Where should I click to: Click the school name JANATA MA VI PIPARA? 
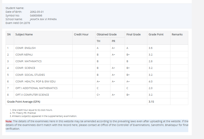(43, 19)
